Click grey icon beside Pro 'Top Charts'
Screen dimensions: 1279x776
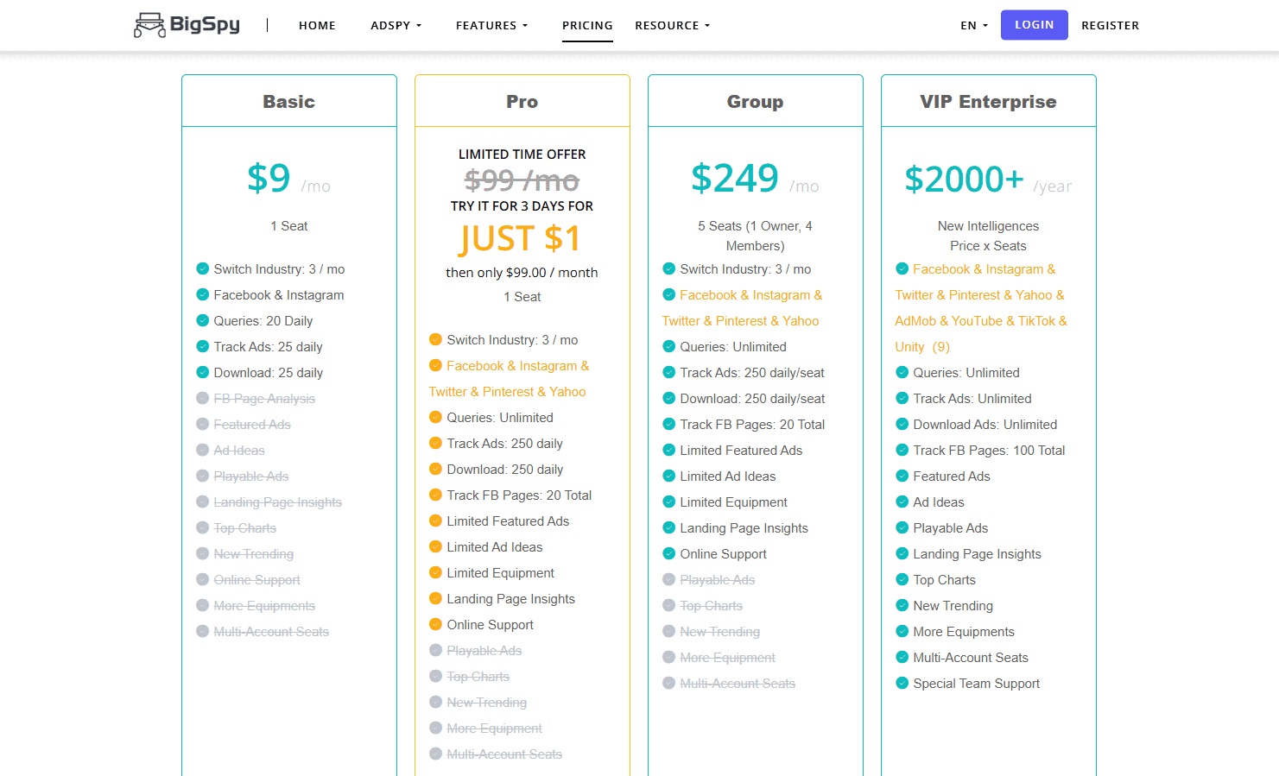tap(436, 676)
